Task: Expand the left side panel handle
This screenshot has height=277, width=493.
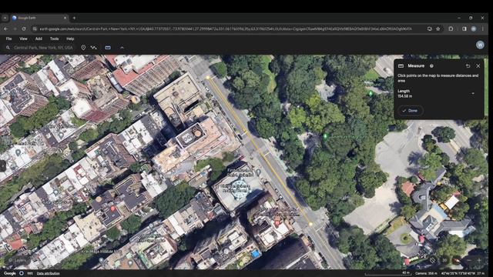Action: click(2, 166)
